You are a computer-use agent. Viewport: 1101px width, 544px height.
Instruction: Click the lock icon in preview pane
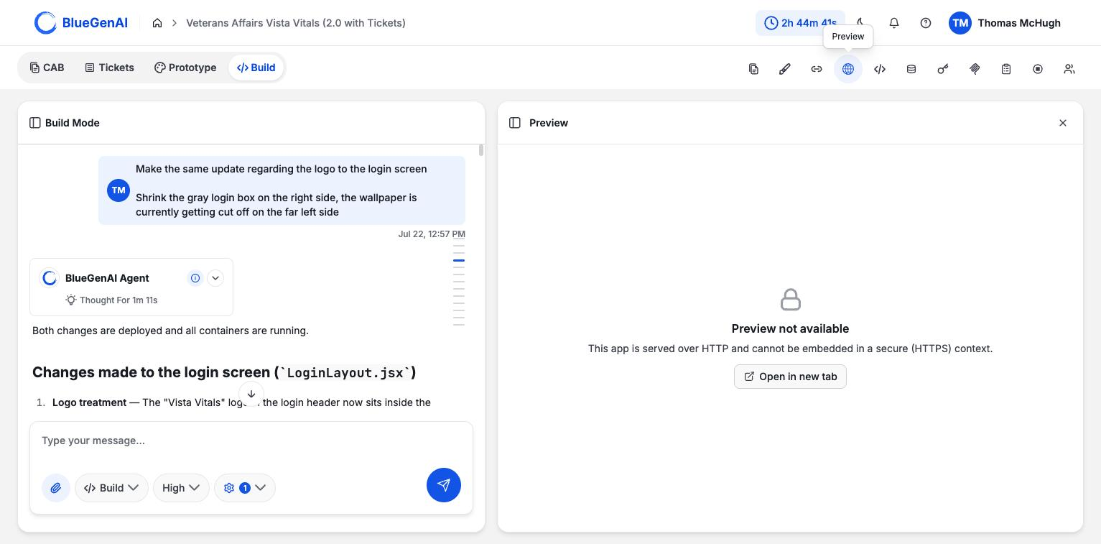tap(790, 300)
